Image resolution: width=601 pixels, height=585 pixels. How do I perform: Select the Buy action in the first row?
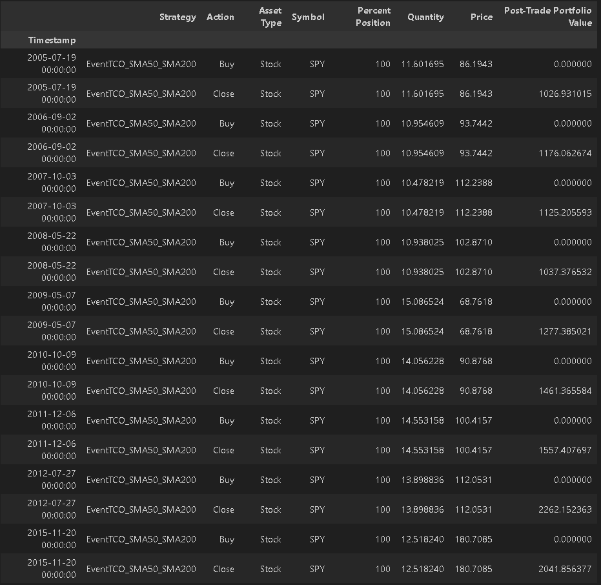(227, 64)
